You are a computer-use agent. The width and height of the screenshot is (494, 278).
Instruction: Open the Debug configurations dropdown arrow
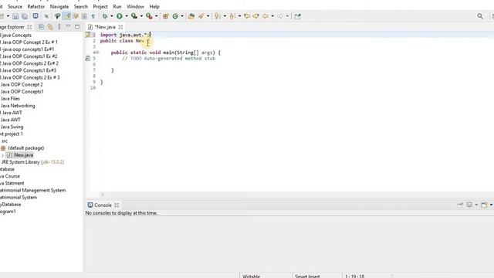pos(111,16)
